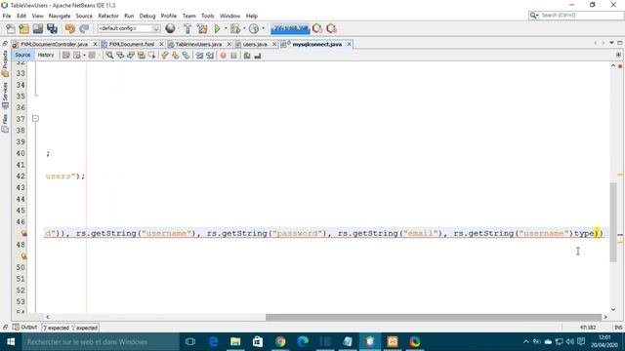Click the Clean and Build Project icon
Image resolution: width=625 pixels, height=351 pixels.
pos(202,28)
